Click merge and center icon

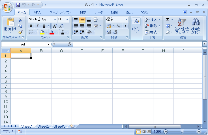tap(96, 26)
